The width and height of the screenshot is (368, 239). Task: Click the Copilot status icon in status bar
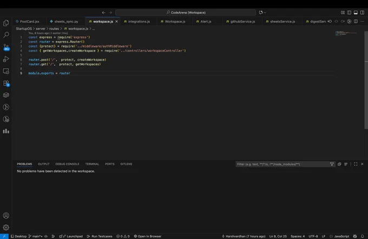coord(355,236)
